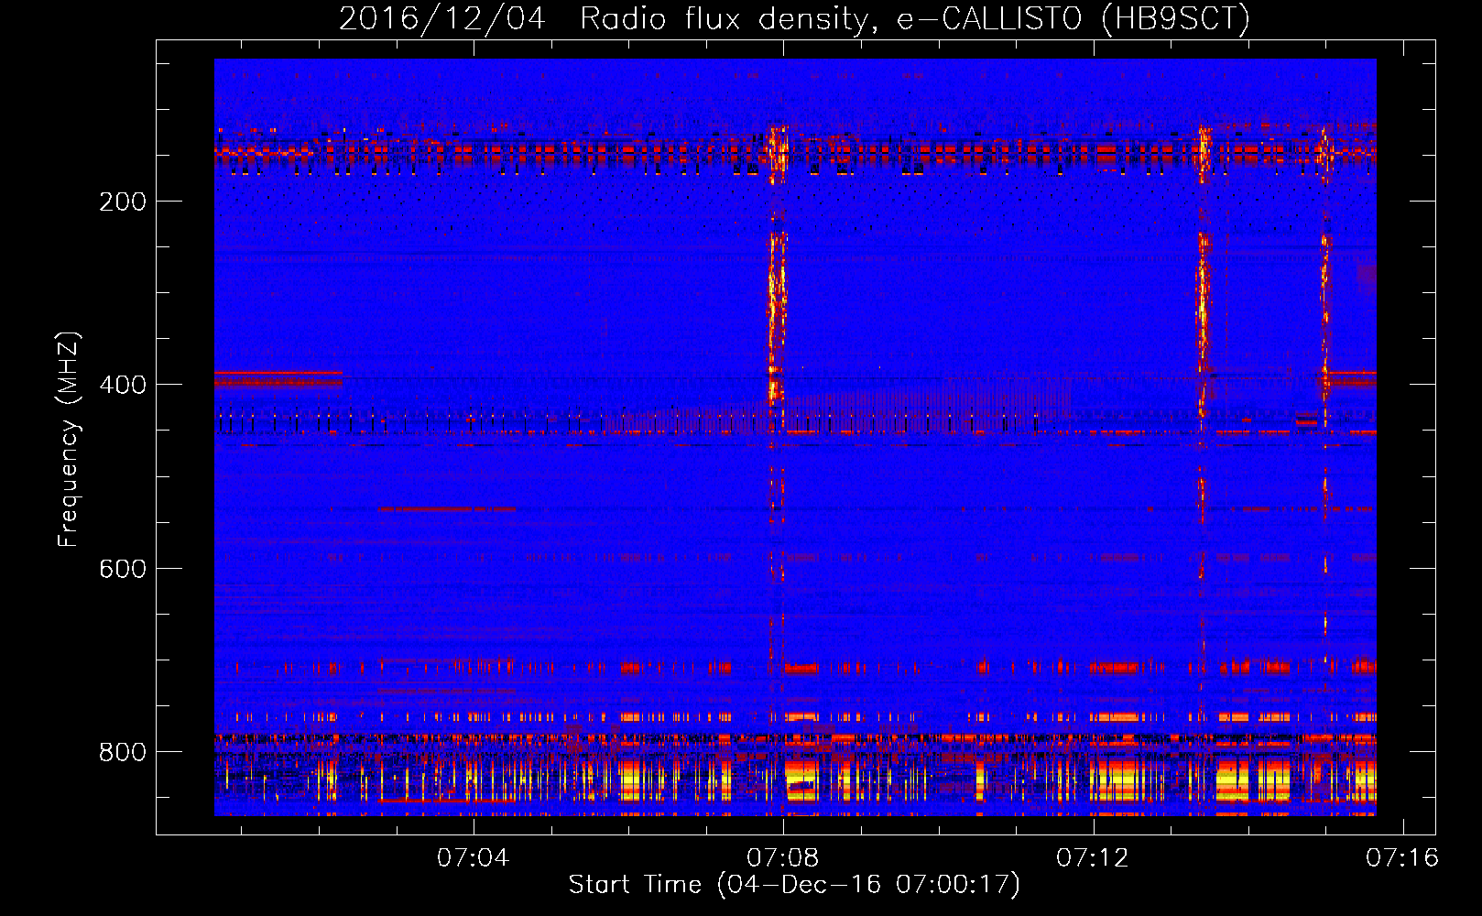
Task: Click the '07:04' time tick label
Action: pyautogui.click(x=473, y=858)
